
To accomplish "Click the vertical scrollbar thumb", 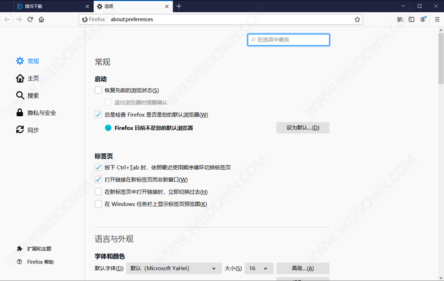I will [441, 58].
